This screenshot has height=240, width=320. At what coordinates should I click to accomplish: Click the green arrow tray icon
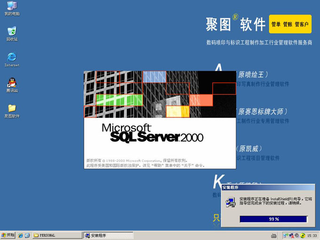click(303, 235)
